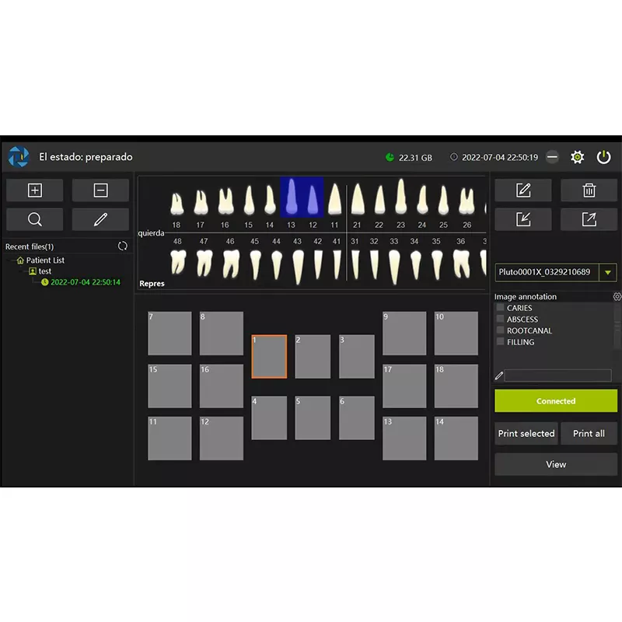The width and height of the screenshot is (622, 622).
Task: Click the Print all button
Action: (589, 433)
